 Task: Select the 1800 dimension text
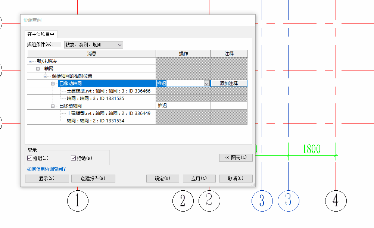pyautogui.click(x=312, y=149)
